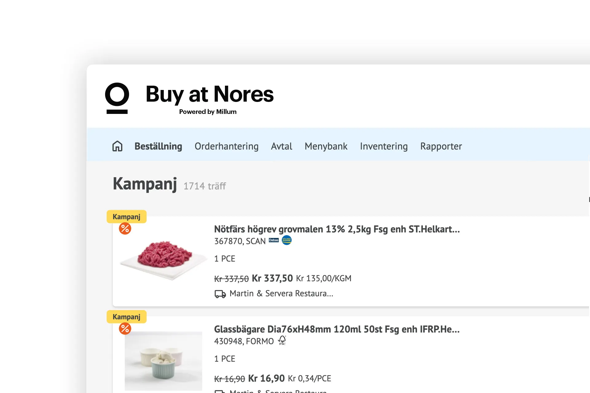The image size is (590, 393).
Task: Click the home icon in the navigation bar
Action: click(x=117, y=146)
